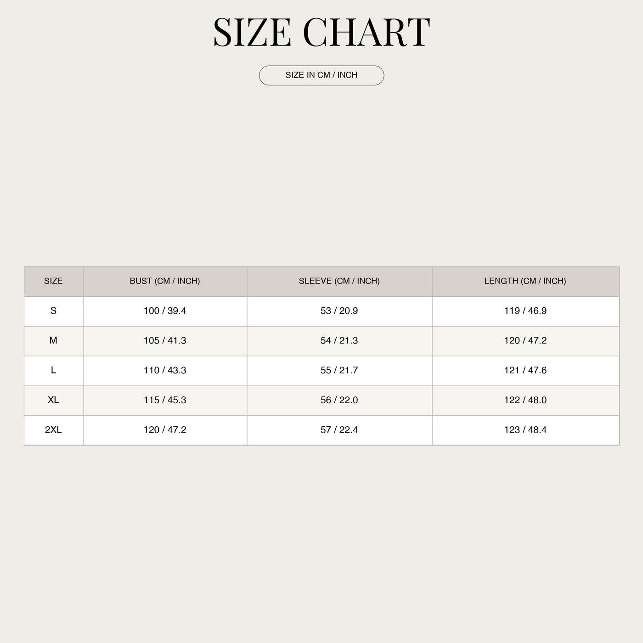
Task: Click the SIZE CHART title heading
Action: (321, 33)
